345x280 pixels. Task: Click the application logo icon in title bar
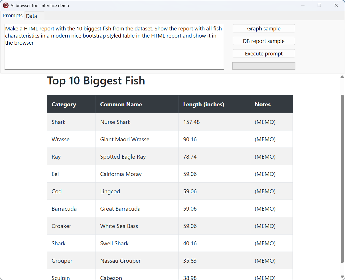6,5
